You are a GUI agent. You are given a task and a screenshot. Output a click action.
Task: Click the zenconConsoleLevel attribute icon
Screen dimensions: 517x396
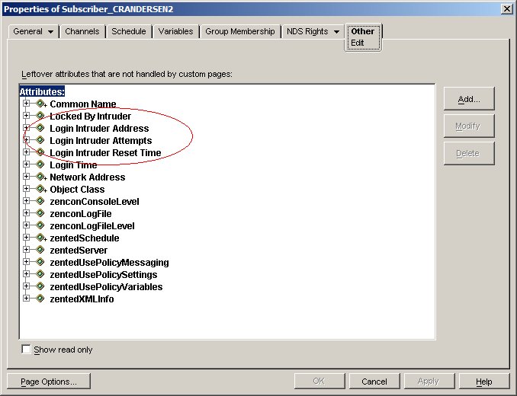40,201
